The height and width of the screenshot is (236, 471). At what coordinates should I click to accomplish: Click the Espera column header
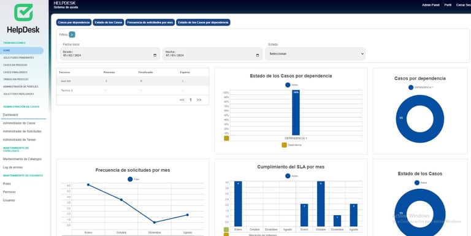185,72
